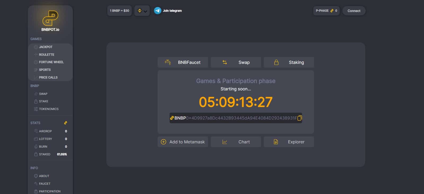Click the Staked lock icon in Stats

36,154
